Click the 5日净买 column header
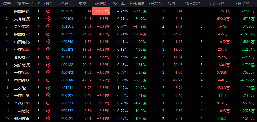 (242, 4)
